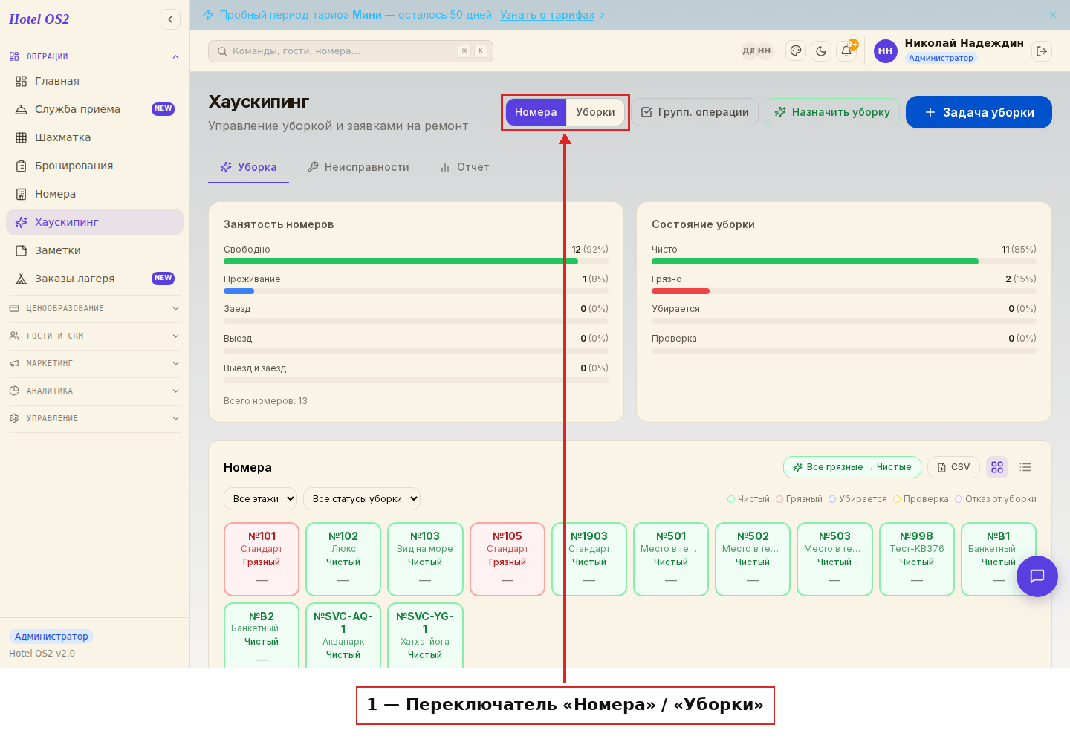Click the Убирается legend marker
This screenshot has height=742, width=1070.
832,499
